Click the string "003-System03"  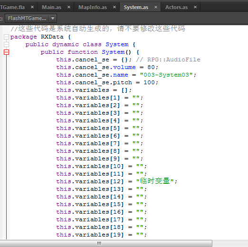point(166,75)
